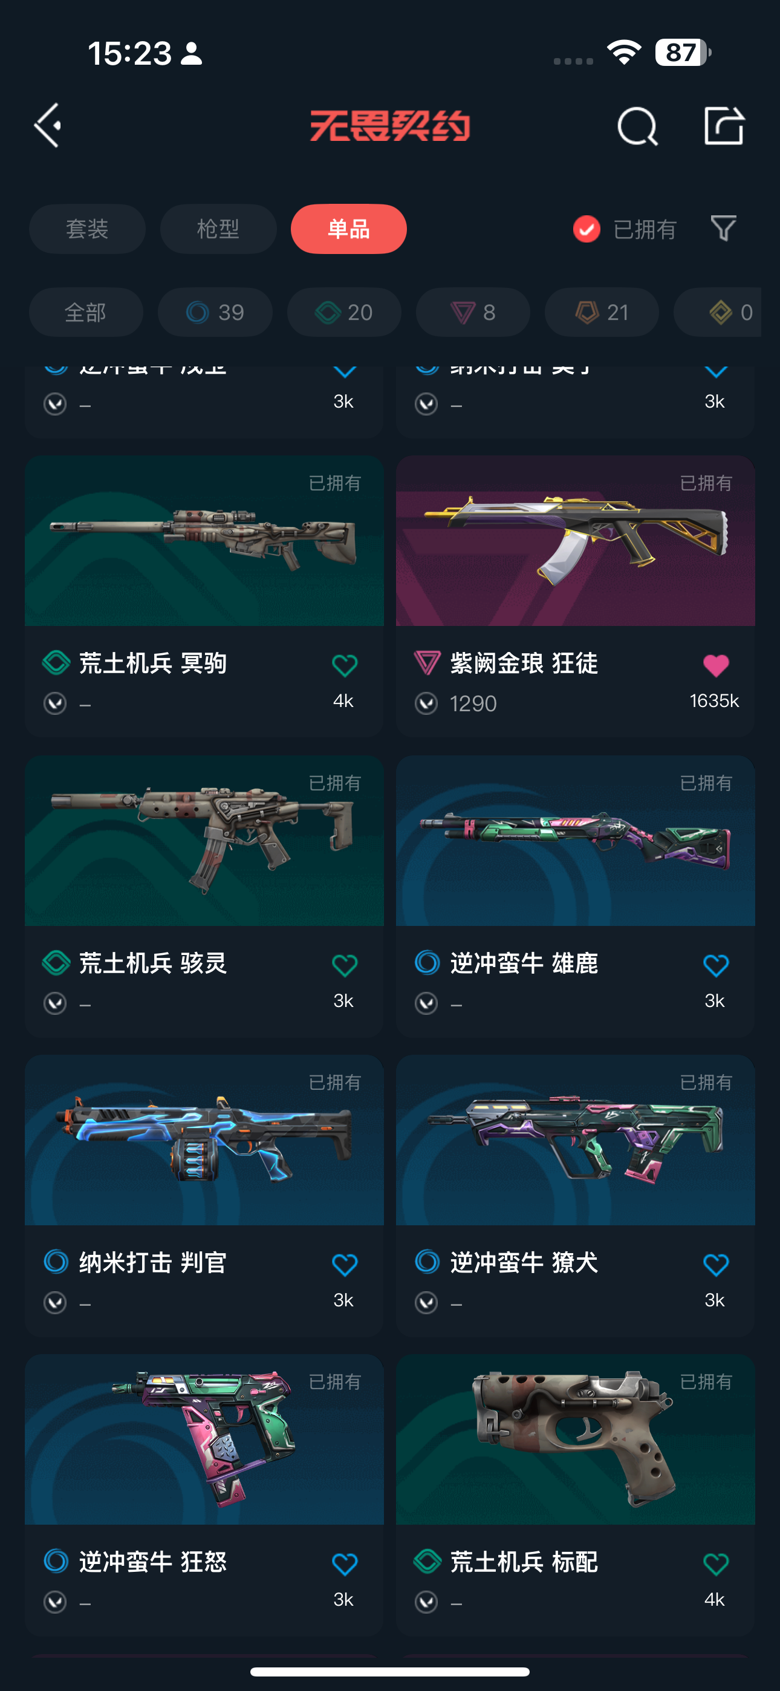Filter by pink triangle tier with 8

(x=473, y=312)
